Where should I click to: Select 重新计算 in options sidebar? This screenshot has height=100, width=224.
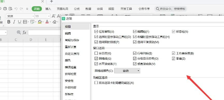click(76, 47)
